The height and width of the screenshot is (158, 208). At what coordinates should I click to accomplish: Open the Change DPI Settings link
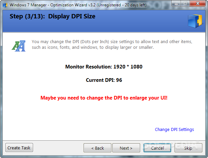[174, 129]
